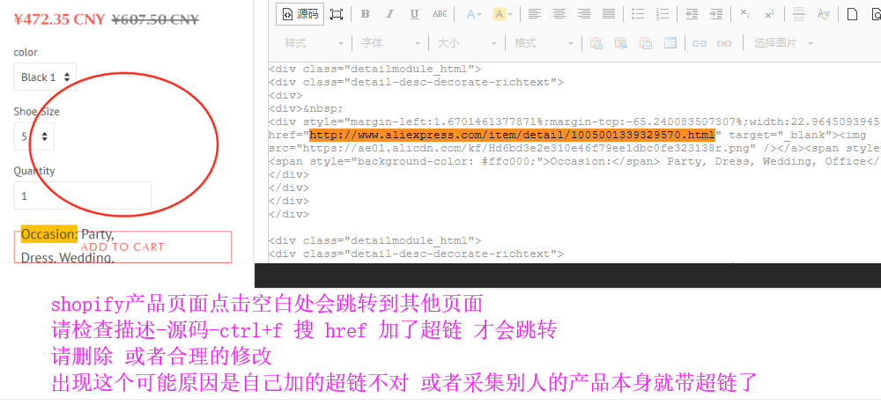Click the insert link icon
881x405 pixels.
tap(699, 43)
